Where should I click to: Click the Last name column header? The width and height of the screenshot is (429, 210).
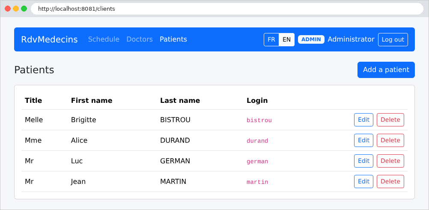[180, 100]
